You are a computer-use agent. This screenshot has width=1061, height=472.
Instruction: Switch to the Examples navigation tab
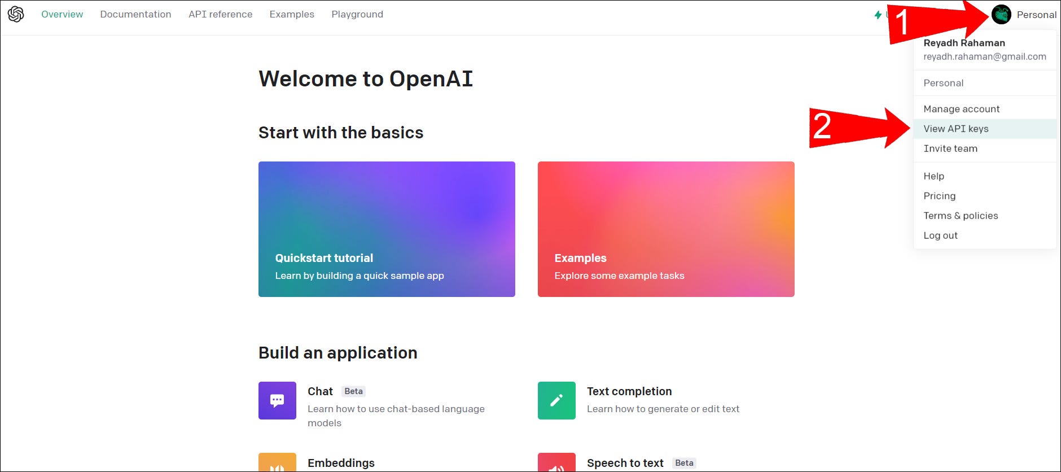(292, 14)
